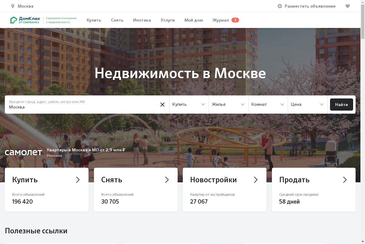Image resolution: width=365 pixels, height=244 pixels.
Task: Click the Купить card heading
Action: (25, 180)
